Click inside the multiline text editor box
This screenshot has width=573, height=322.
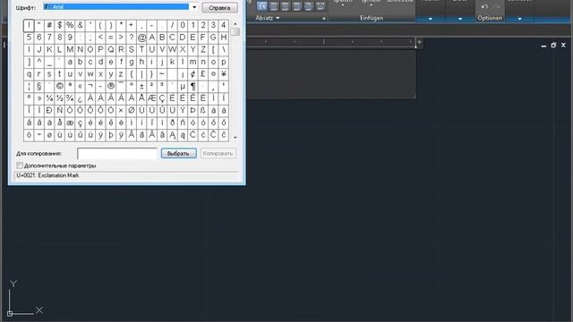pyautogui.click(x=331, y=74)
